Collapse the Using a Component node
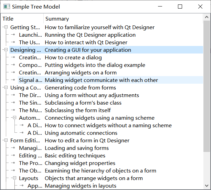Viewport: 211px width, 190px height. coord(6,87)
